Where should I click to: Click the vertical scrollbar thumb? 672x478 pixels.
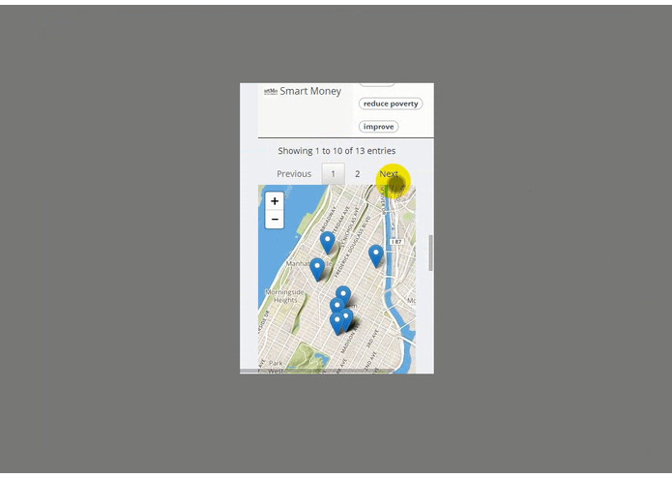tap(430, 253)
